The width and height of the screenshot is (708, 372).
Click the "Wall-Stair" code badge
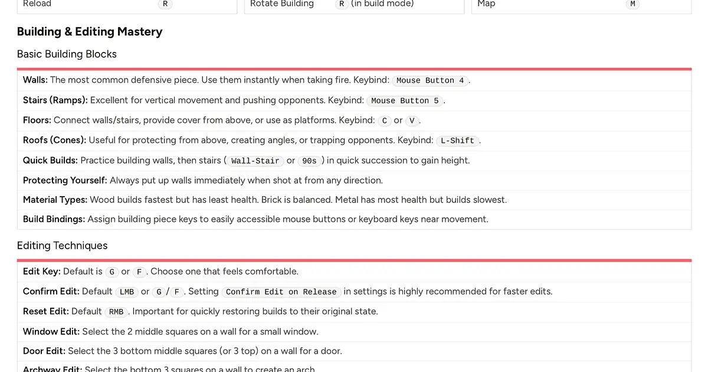(255, 161)
